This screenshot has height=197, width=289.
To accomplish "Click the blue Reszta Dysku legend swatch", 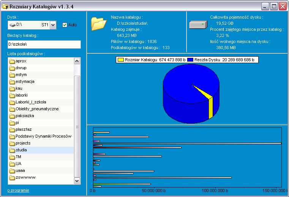I will click(190, 60).
